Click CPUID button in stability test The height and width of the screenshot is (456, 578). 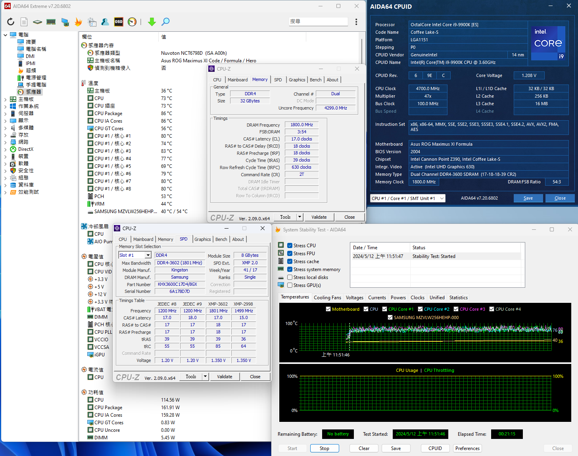[x=435, y=448]
